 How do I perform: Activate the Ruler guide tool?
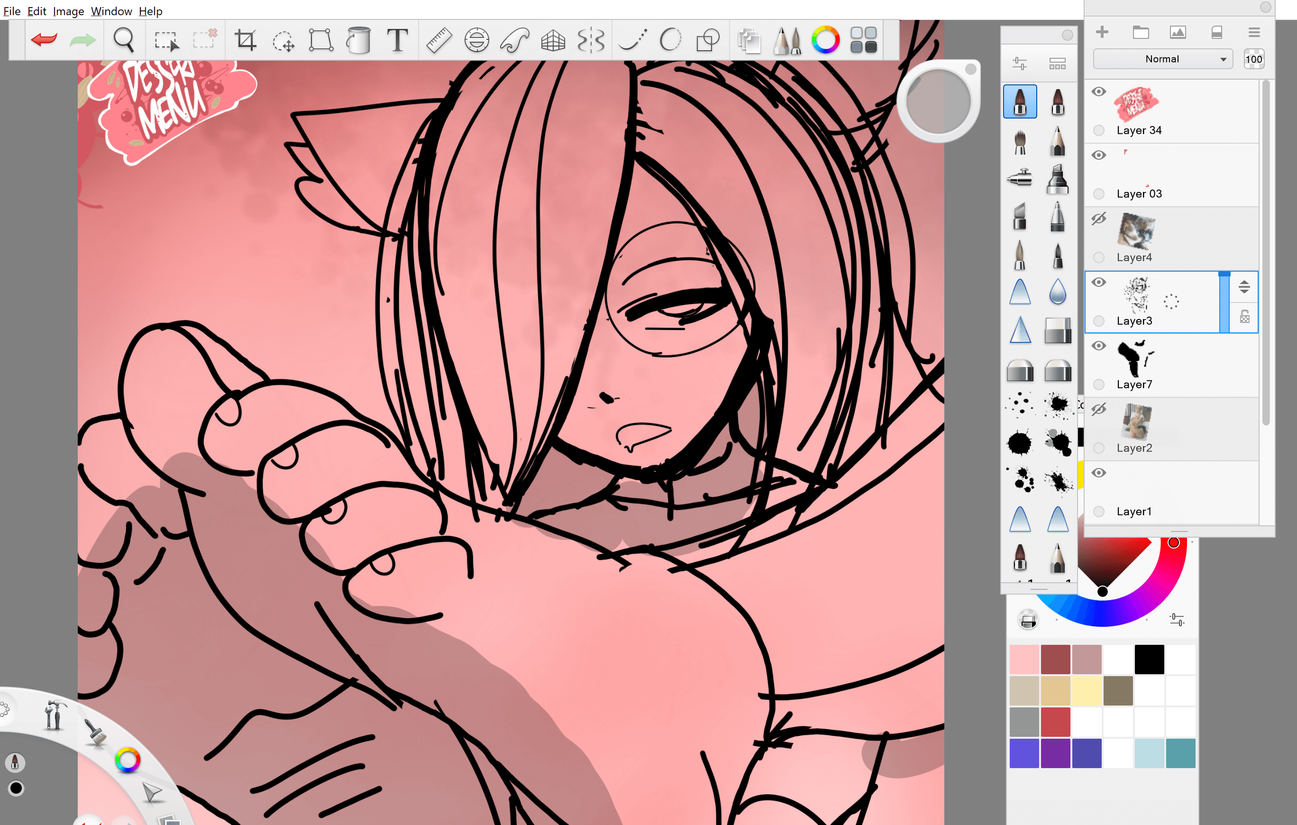tap(439, 40)
